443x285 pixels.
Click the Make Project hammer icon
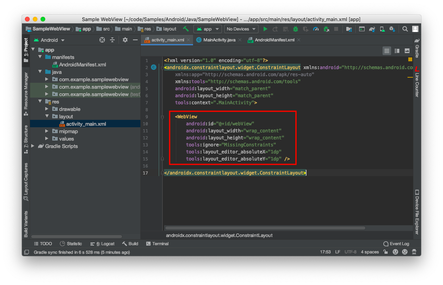tap(186, 29)
